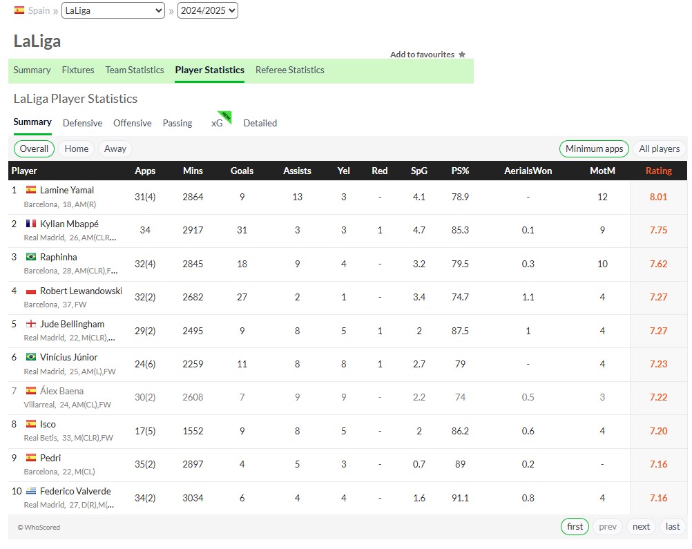Click the first page button
This screenshot has width=692, height=549.
pyautogui.click(x=575, y=526)
